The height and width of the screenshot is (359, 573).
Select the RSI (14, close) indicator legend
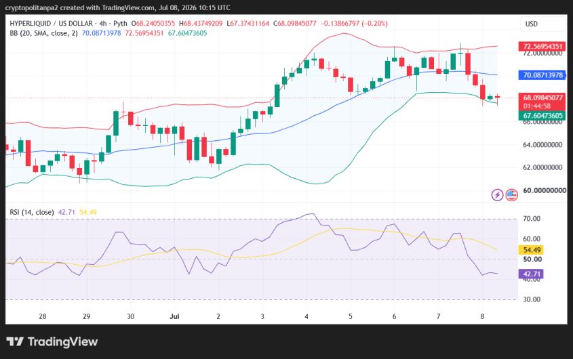click(x=32, y=212)
